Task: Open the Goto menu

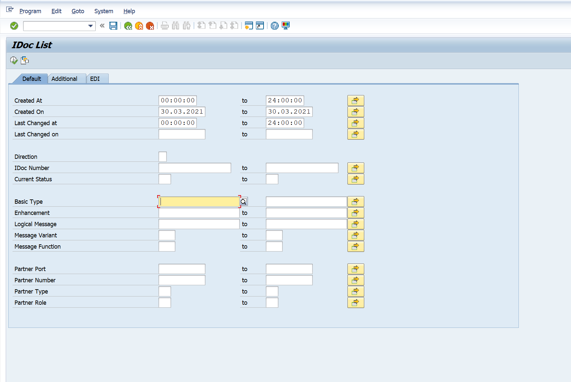Action: [78, 11]
